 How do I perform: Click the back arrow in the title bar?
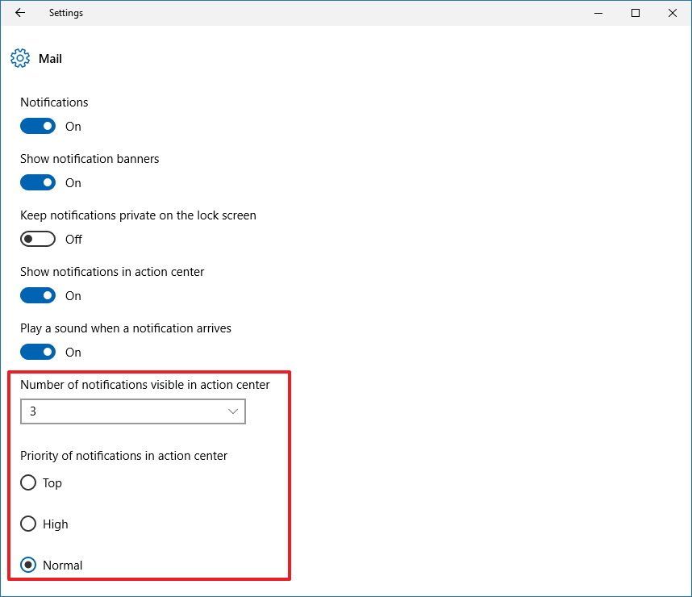[x=19, y=12]
